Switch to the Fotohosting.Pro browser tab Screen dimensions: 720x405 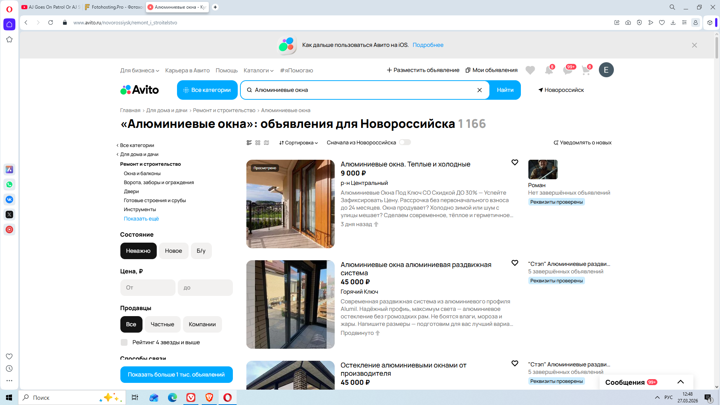pos(114,7)
